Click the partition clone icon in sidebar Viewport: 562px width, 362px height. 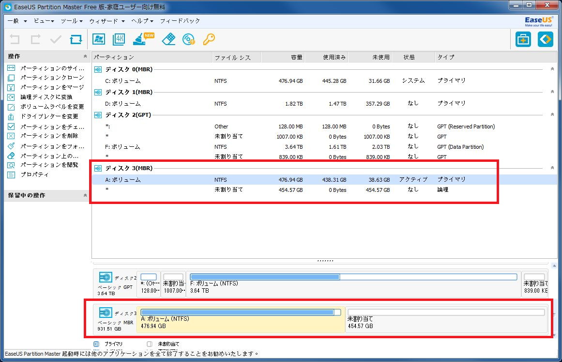[x=11, y=78]
